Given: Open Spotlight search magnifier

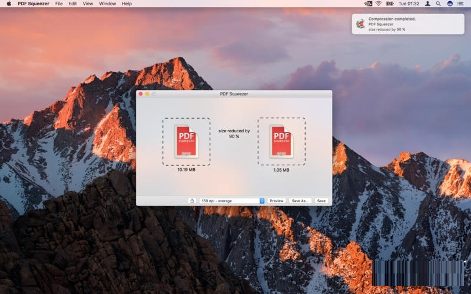Looking at the screenshot, I should 438,4.
